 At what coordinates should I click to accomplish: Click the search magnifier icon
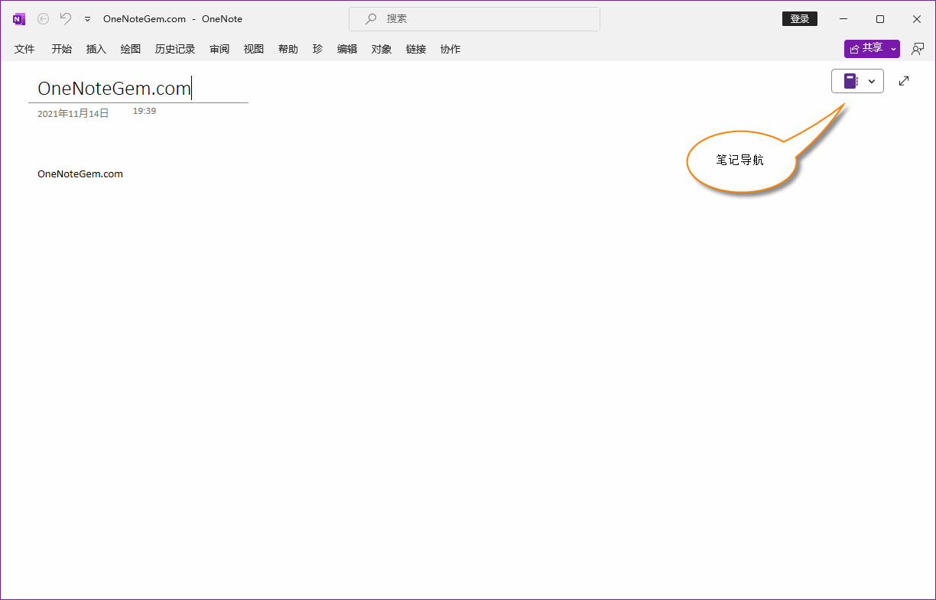(x=371, y=19)
